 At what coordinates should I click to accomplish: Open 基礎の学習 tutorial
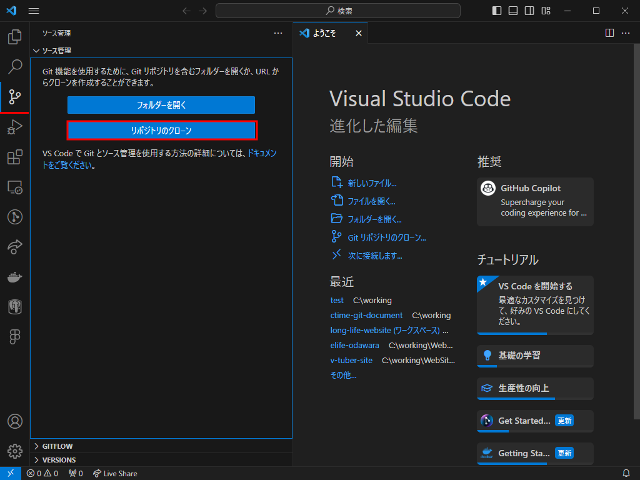535,356
